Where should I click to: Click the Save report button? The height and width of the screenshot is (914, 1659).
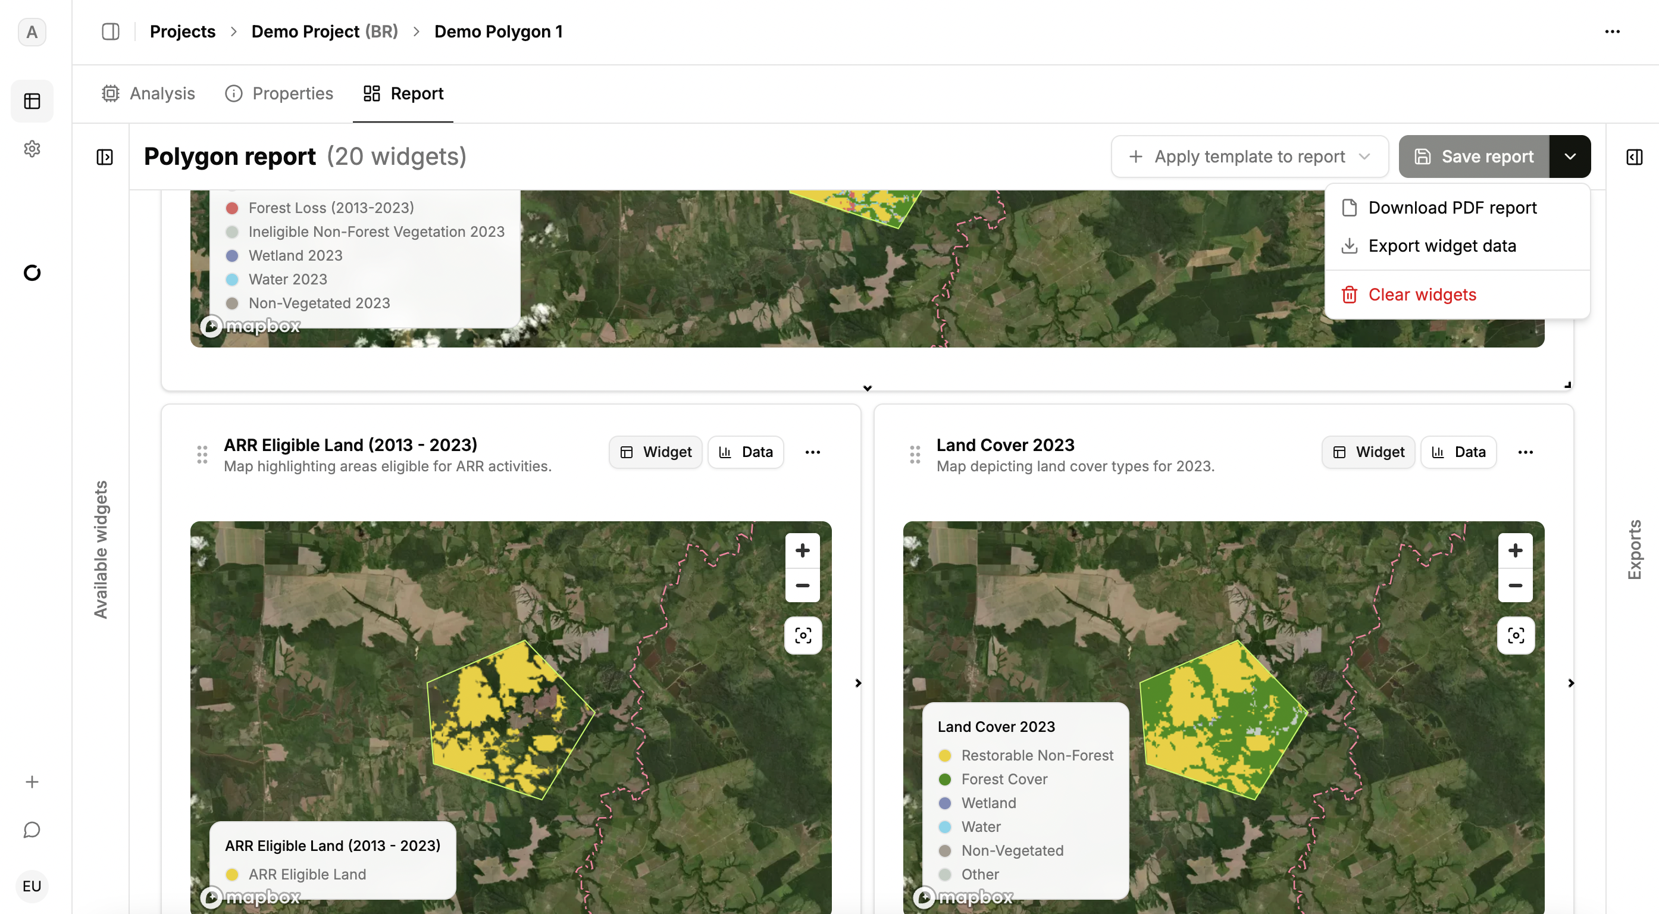pos(1473,156)
